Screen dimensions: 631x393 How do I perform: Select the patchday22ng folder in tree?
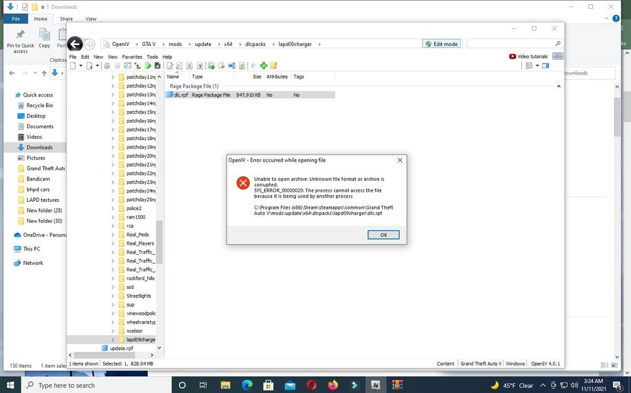[137, 173]
